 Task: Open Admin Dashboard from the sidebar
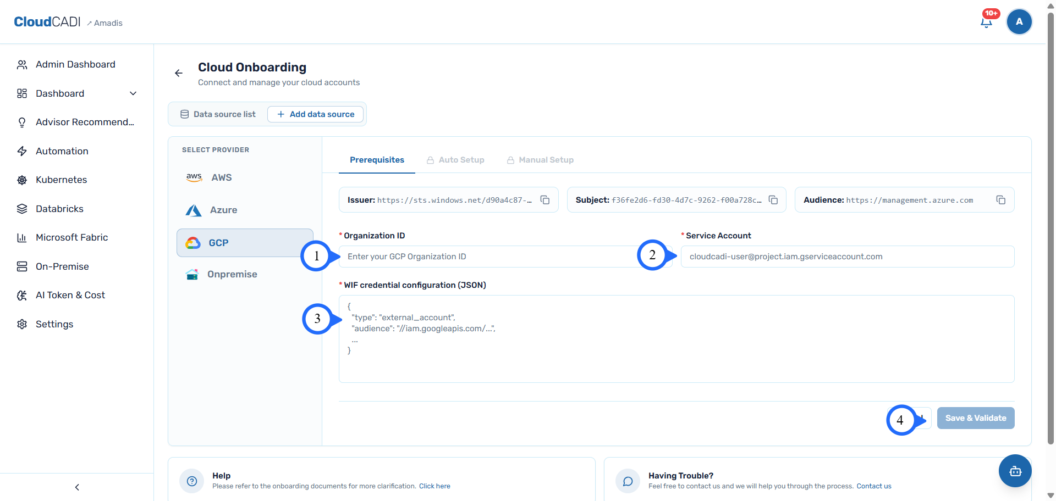click(76, 65)
